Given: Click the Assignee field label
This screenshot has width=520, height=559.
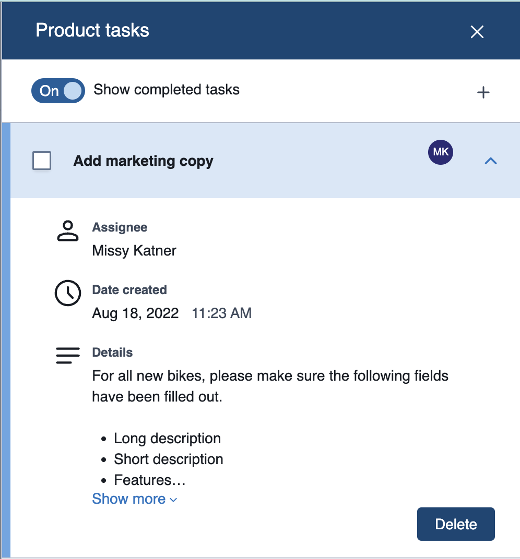Looking at the screenshot, I should pyautogui.click(x=120, y=227).
